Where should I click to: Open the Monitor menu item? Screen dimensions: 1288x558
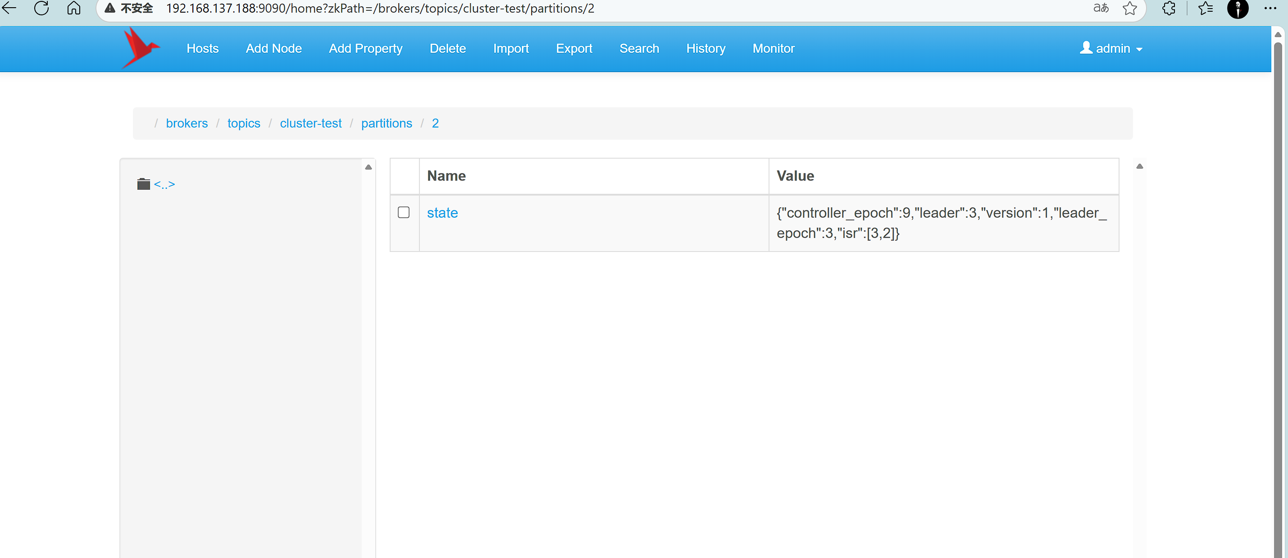click(773, 49)
